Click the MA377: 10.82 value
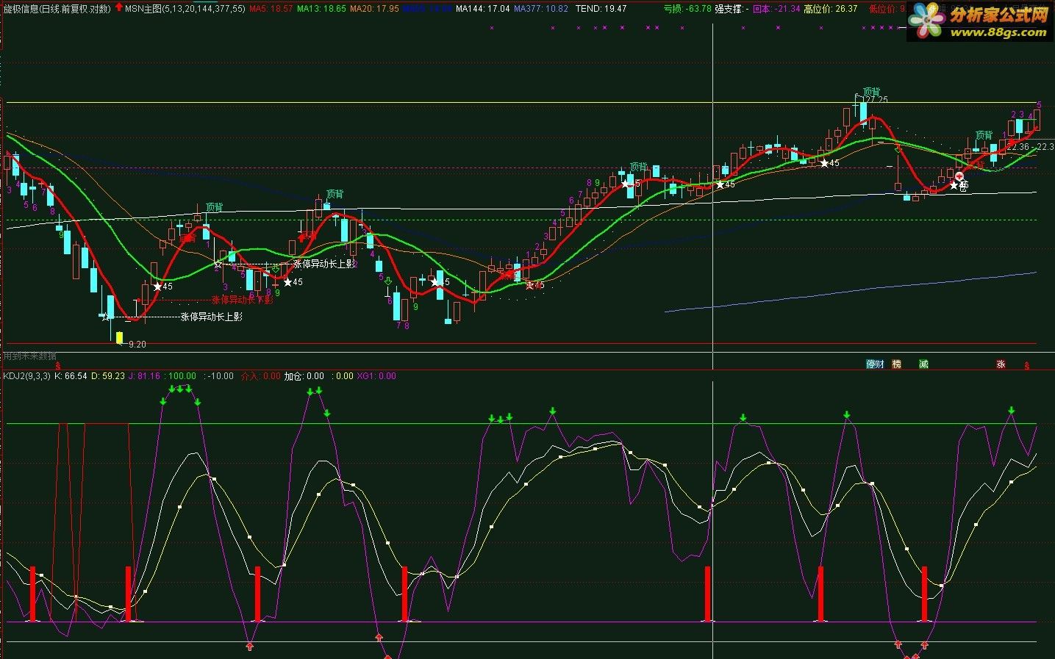Screen dimensions: 1055x659 point(540,9)
